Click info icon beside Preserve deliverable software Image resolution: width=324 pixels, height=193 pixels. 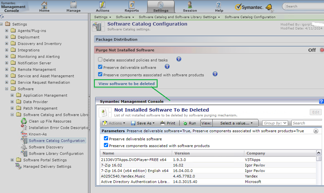pos(167,67)
